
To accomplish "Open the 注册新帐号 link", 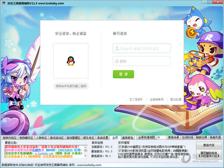I will pos(156,99).
